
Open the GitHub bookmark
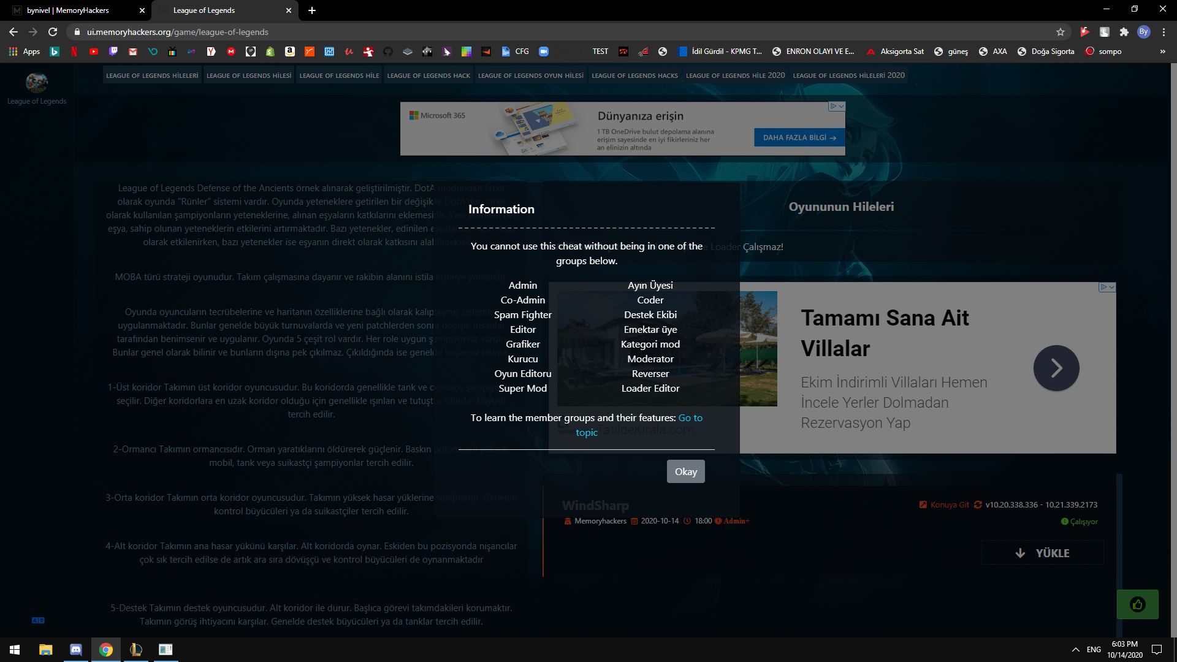pyautogui.click(x=388, y=51)
